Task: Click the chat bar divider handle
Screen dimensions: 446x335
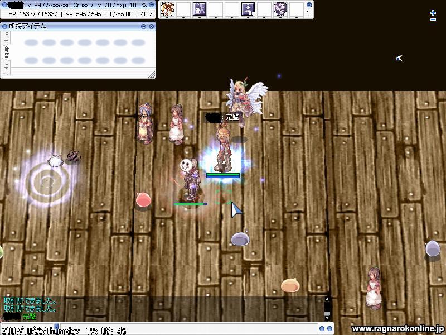Action: click(56, 327)
